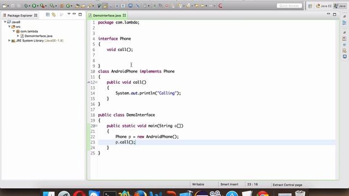Select JRE System Library entry
The width and height of the screenshot is (349, 196).
point(38,41)
